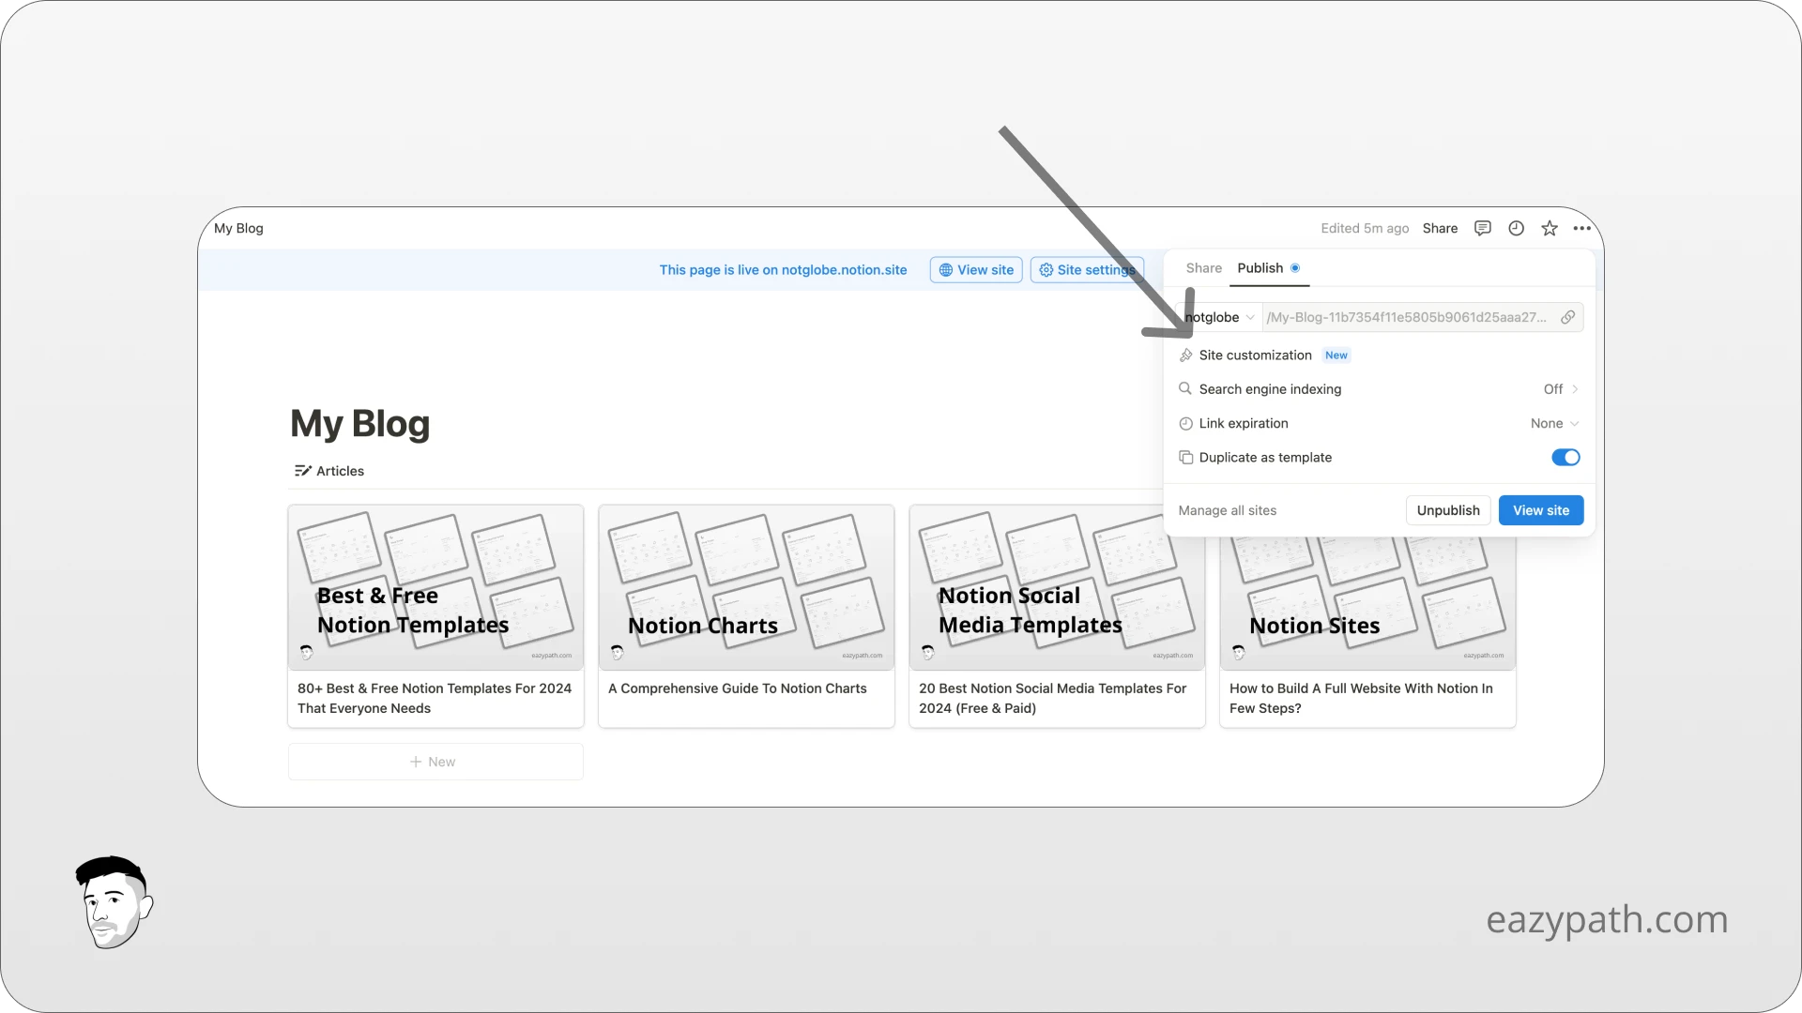The width and height of the screenshot is (1802, 1013).
Task: Click 'This page is live on notglobe.notion.site' text
Action: click(x=783, y=270)
